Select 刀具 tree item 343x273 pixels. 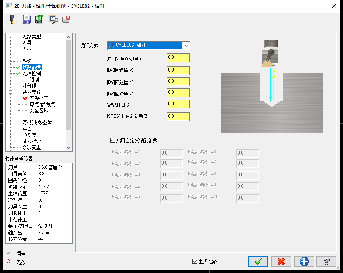27,43
